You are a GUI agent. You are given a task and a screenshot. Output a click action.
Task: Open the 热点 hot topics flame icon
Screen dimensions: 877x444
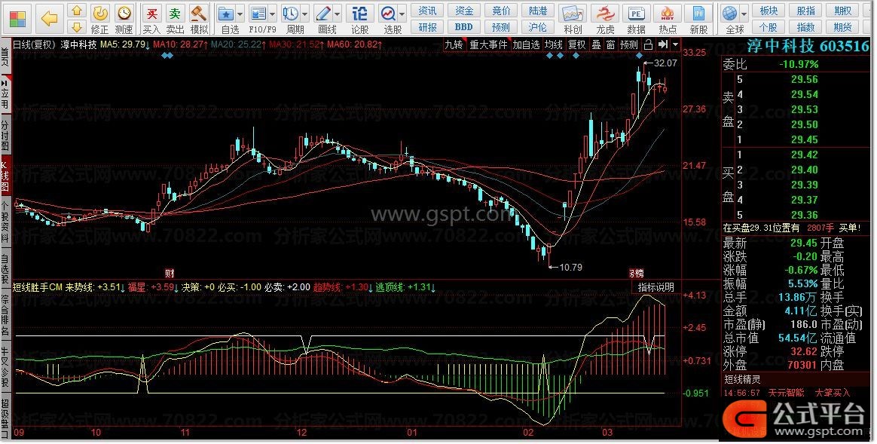click(668, 14)
